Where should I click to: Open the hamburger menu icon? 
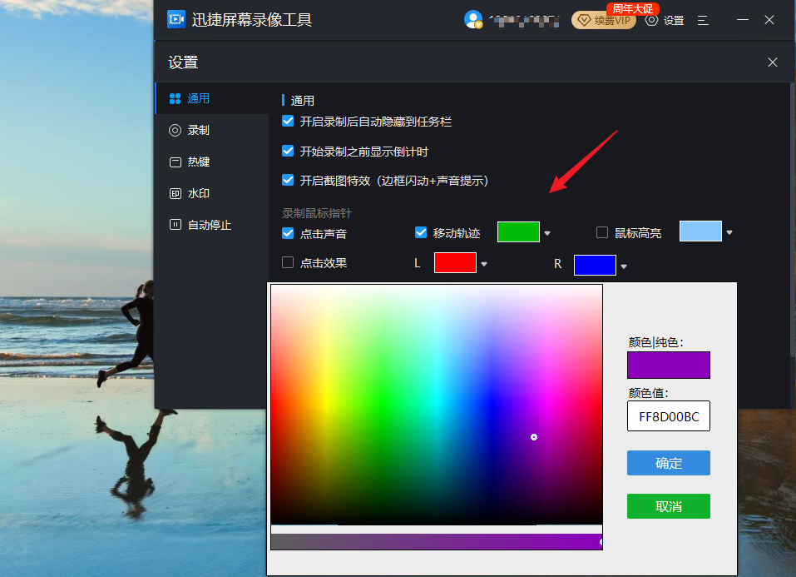pos(703,20)
